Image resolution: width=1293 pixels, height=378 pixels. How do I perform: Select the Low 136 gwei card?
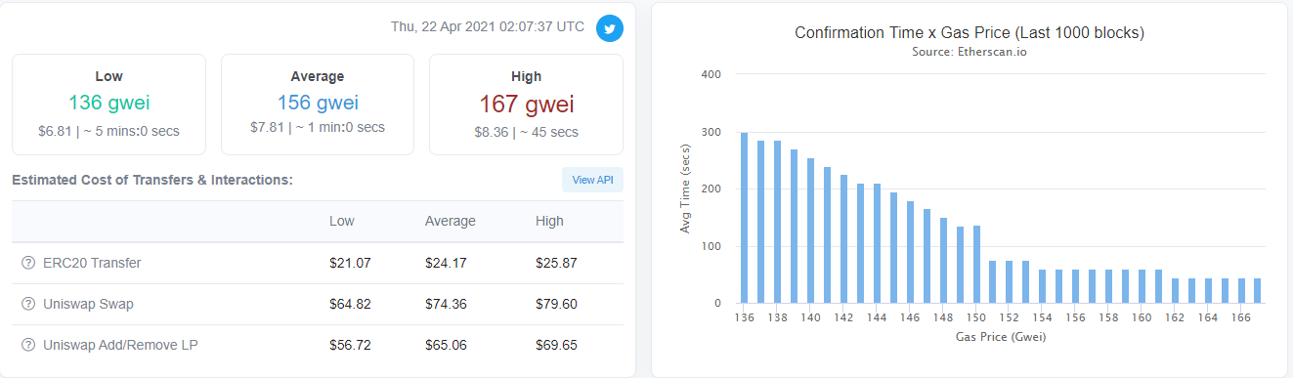(108, 105)
